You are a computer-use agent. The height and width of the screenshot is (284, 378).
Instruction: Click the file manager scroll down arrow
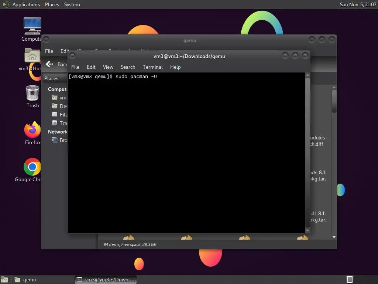pyautogui.click(x=334, y=237)
